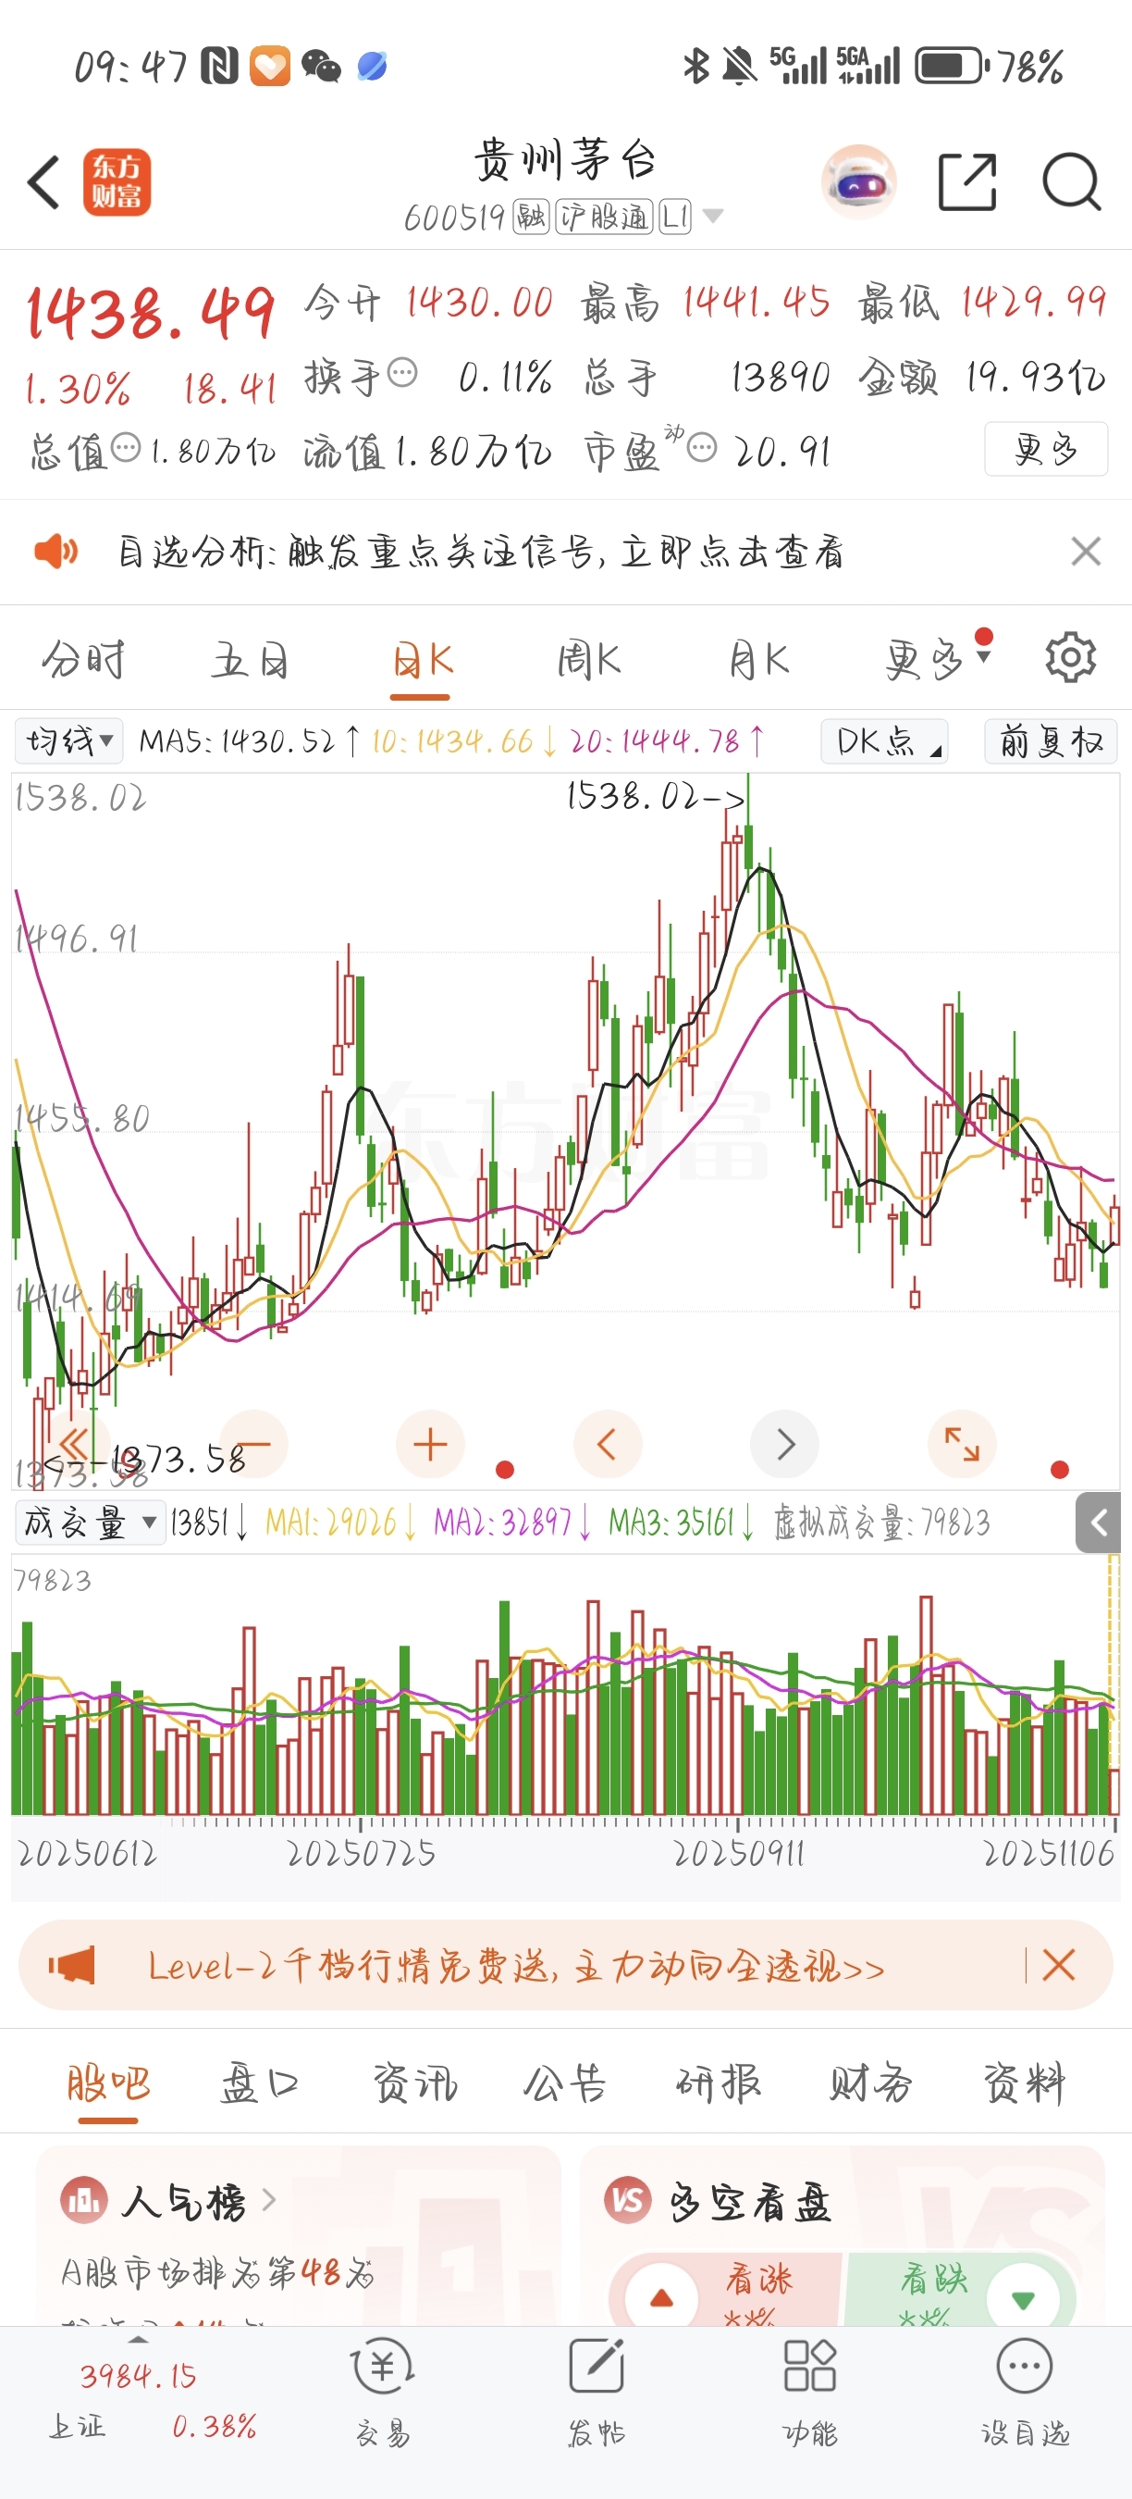Viewport: 1132px width, 2499px height.
Task: Open the AI robot assistant icon
Action: pos(858,182)
